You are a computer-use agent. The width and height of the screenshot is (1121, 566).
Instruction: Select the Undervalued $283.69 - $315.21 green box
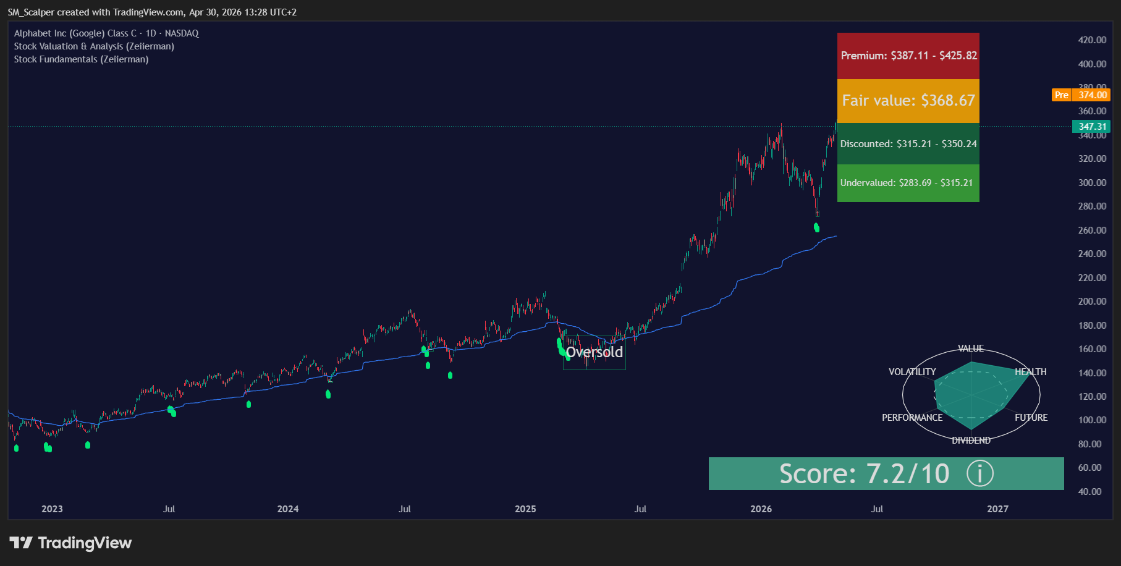coord(908,183)
